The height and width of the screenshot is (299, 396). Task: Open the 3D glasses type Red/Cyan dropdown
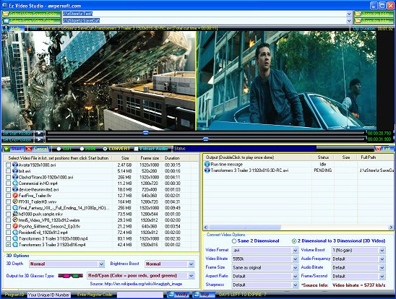pyautogui.click(x=191, y=276)
